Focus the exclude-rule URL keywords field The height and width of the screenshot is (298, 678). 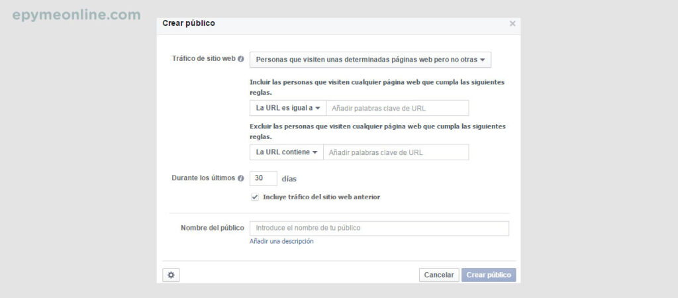[x=396, y=152]
